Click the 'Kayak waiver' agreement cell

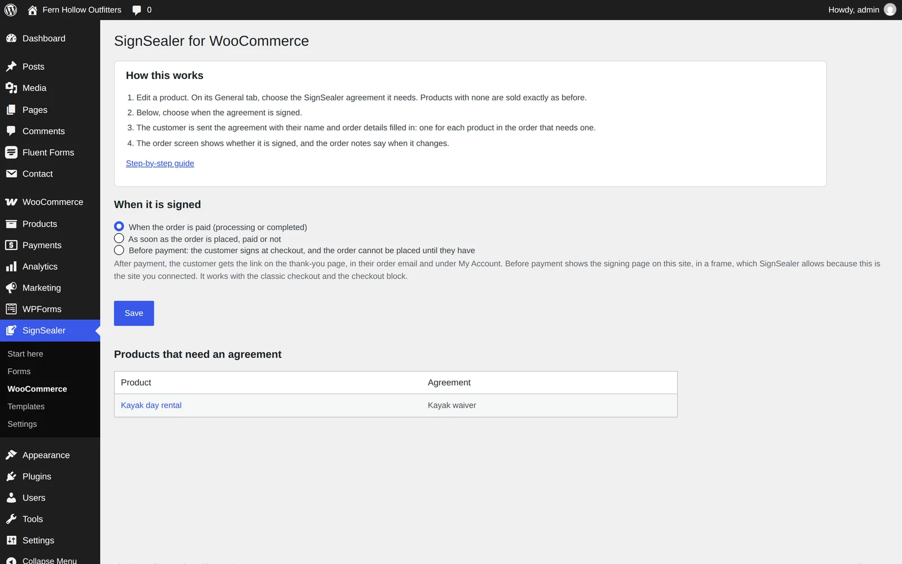tap(452, 406)
